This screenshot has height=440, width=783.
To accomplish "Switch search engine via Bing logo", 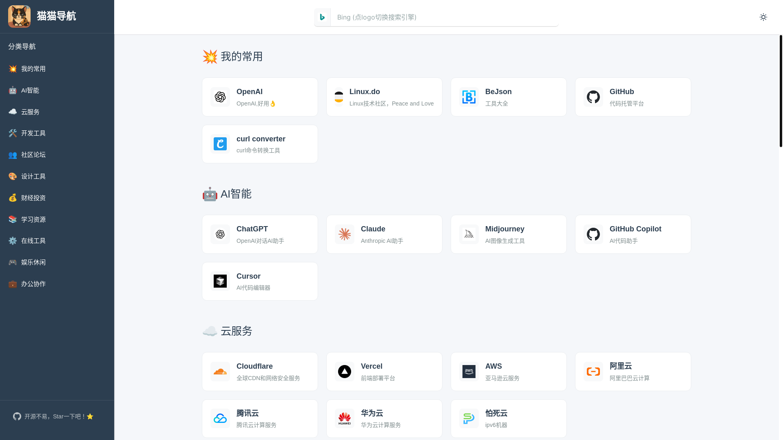I will pos(322,17).
